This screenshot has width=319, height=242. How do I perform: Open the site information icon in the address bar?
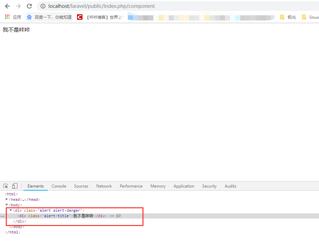point(43,6)
